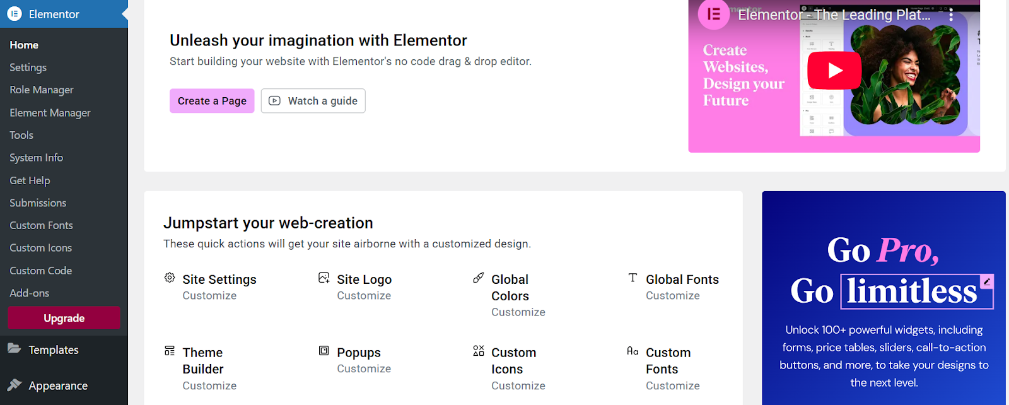
Task: Click the Elementor video title text
Action: (834, 15)
